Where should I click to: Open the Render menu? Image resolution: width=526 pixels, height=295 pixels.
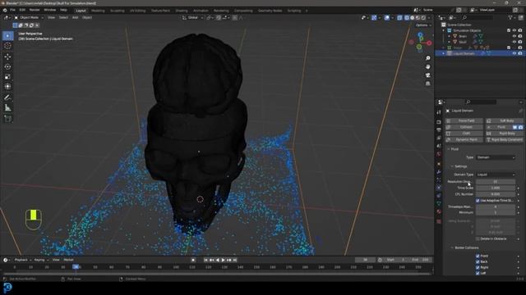(35, 10)
